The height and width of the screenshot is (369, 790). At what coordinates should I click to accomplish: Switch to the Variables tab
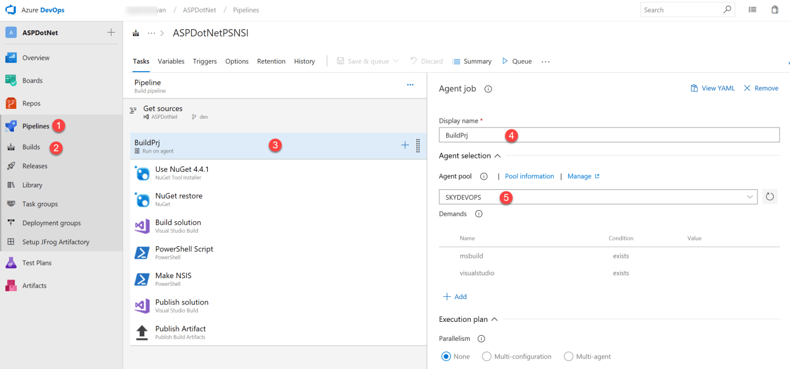(171, 61)
